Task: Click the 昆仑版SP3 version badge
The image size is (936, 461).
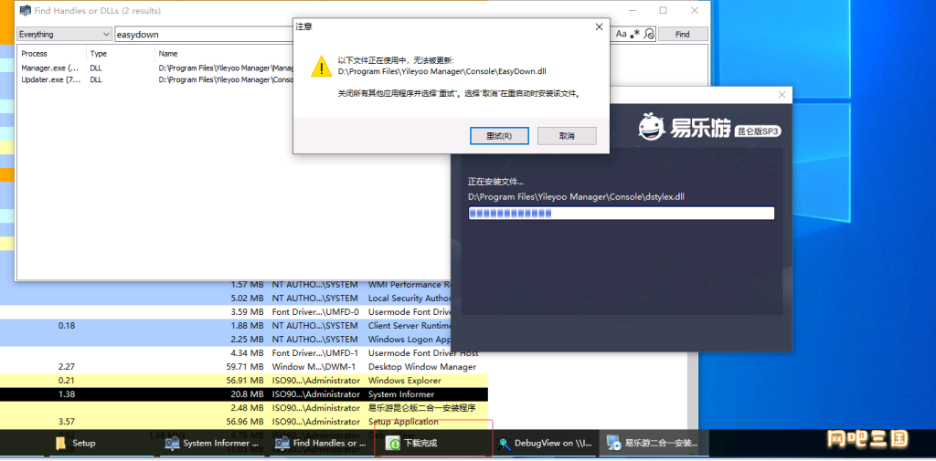Action: 758,131
